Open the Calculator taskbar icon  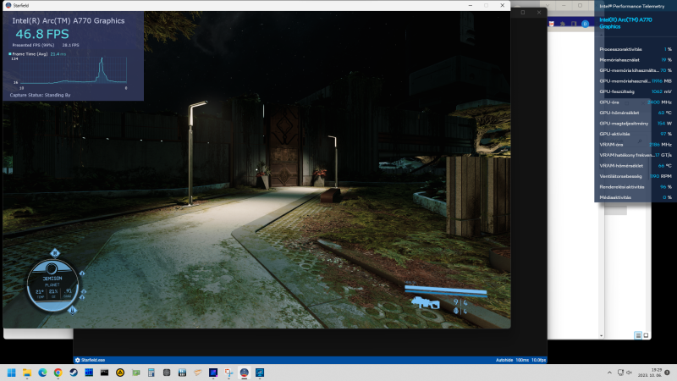coord(151,373)
